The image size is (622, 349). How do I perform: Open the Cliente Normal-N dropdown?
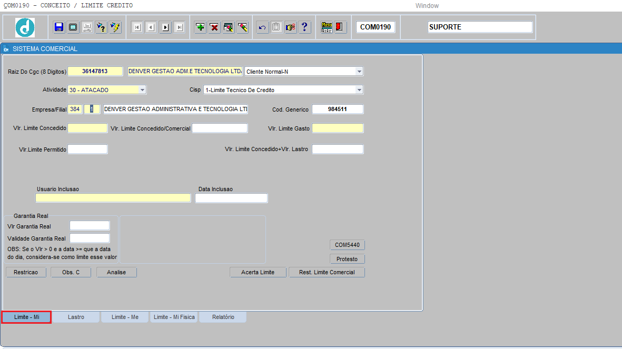(359, 72)
